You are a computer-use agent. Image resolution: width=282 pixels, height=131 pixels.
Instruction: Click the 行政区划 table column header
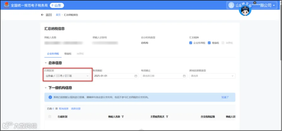coord(62,117)
